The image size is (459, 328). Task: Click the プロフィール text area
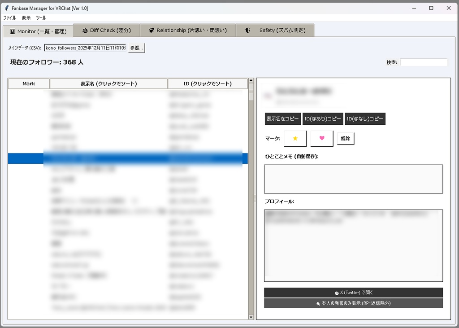pyautogui.click(x=353, y=245)
